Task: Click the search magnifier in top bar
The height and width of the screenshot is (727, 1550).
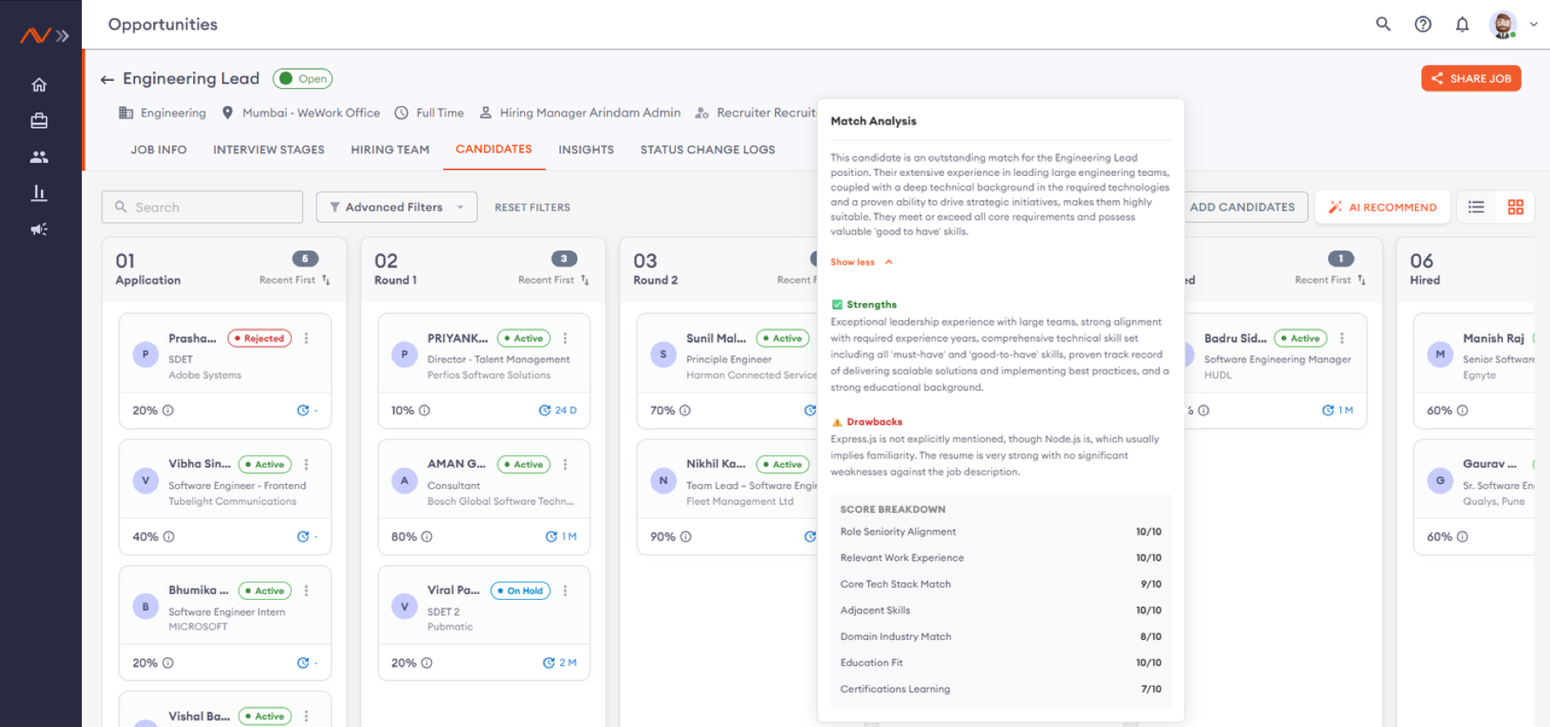Action: [1383, 24]
